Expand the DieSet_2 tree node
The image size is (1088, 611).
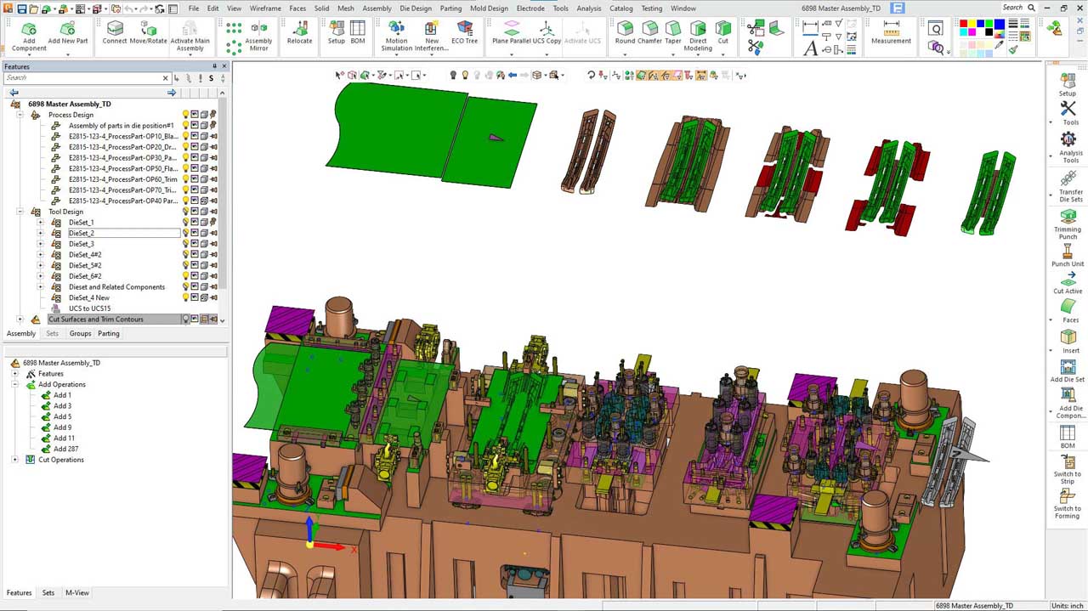click(x=40, y=233)
